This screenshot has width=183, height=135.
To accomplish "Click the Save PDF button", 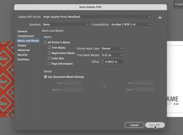I will 155,125.
